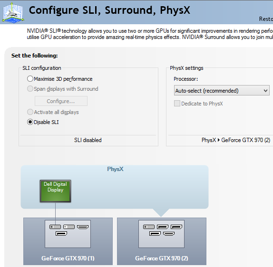The image size is (273, 267).
Task: Click the GeForce GTX 970 (1) label
Action: [x=68, y=258]
